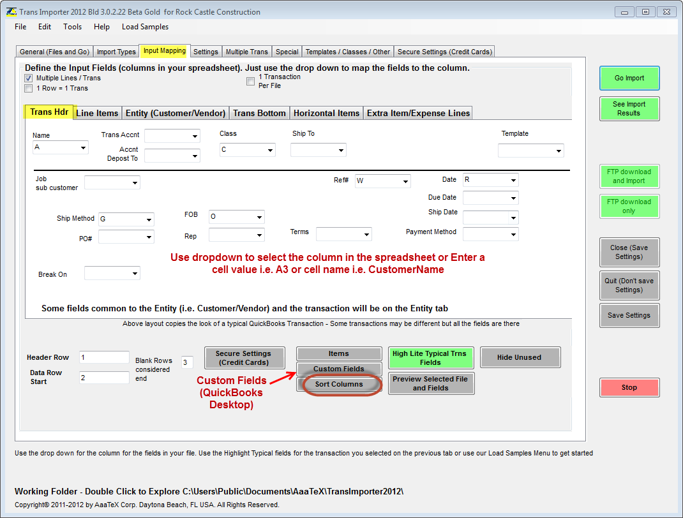The image size is (683, 518).
Task: Click the Sort Columns button
Action: pyautogui.click(x=339, y=385)
